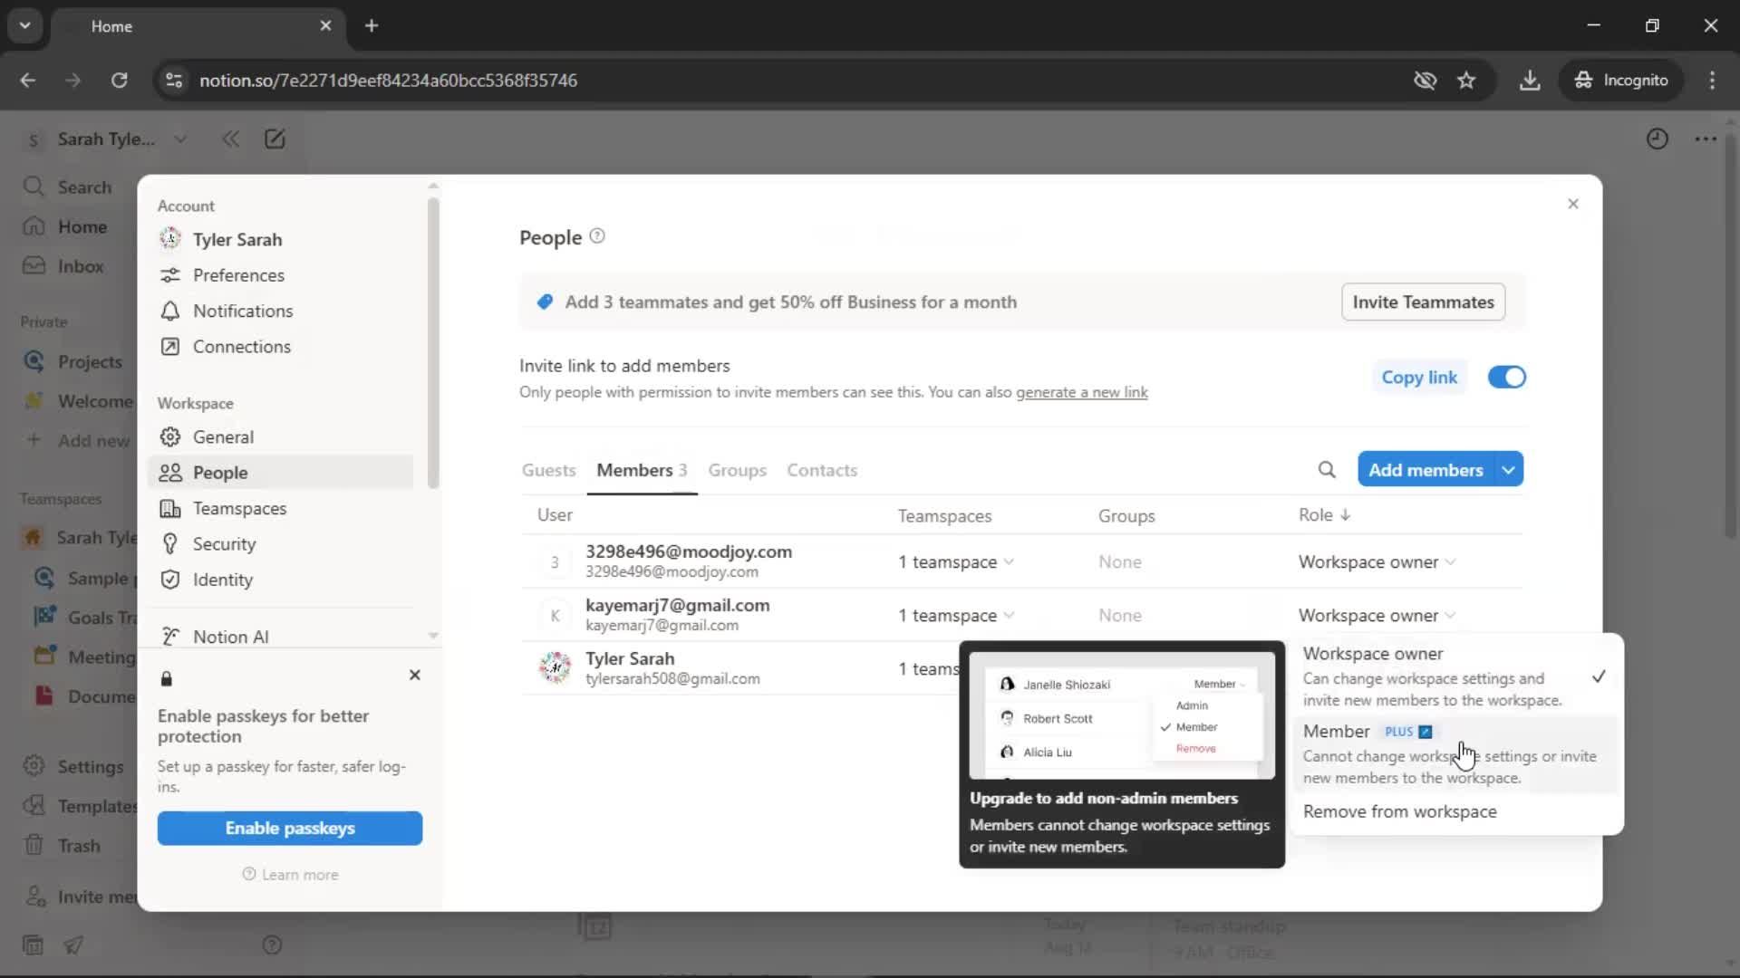Click the tracking protection eye icon
Viewport: 1740px width, 978px height.
1425,81
